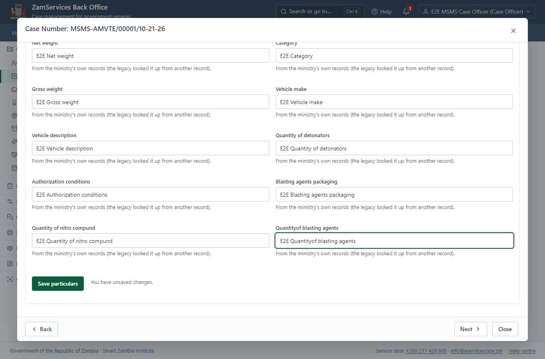Go Back to the previous step
This screenshot has height=359, width=545.
pos(41,329)
